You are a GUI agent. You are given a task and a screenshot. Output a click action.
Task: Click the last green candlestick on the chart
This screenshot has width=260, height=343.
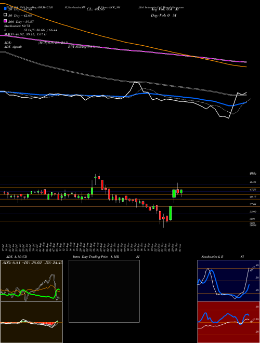[x=181, y=192]
